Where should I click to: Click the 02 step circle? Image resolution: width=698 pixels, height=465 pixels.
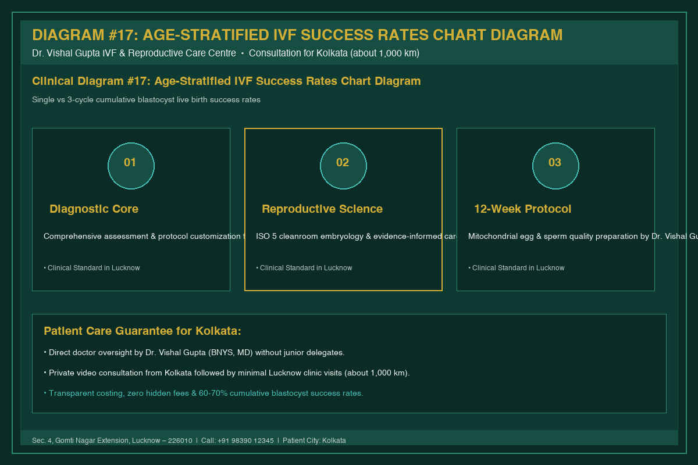point(343,166)
